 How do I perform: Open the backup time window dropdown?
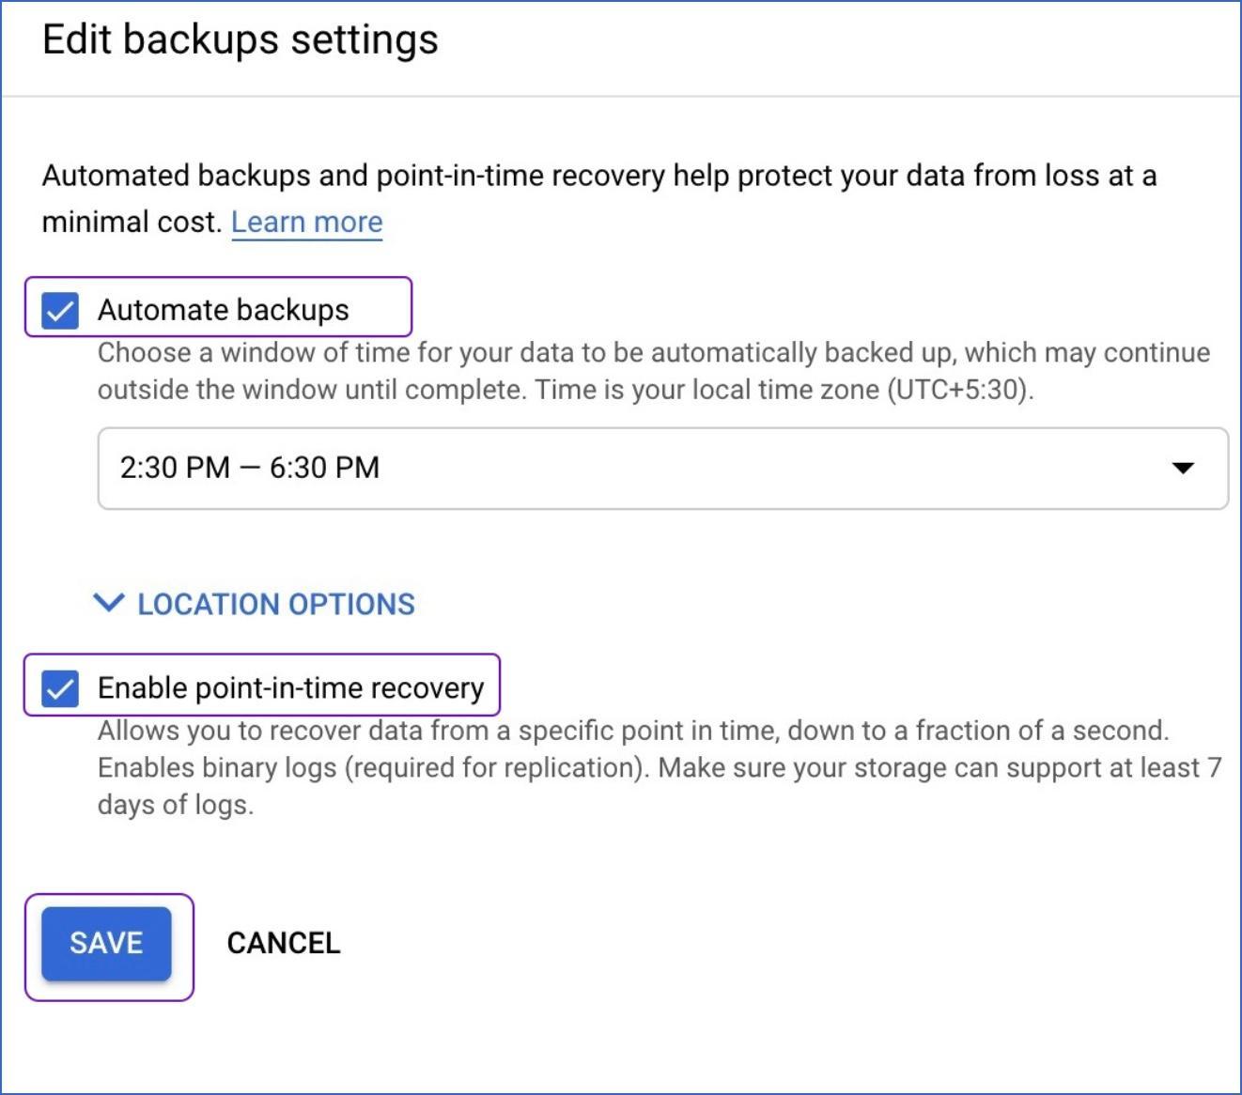click(x=662, y=469)
